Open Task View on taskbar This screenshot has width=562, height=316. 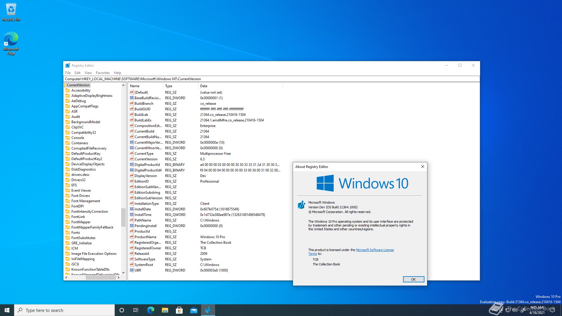(x=136, y=310)
